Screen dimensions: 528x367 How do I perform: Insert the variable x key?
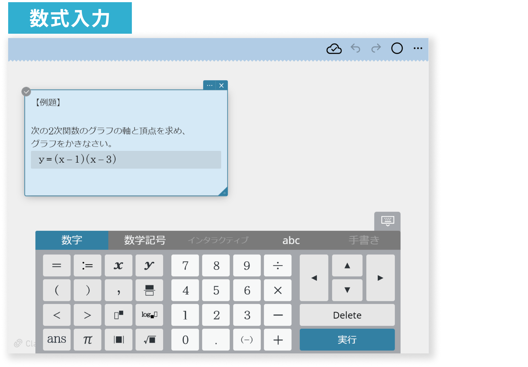[119, 265]
